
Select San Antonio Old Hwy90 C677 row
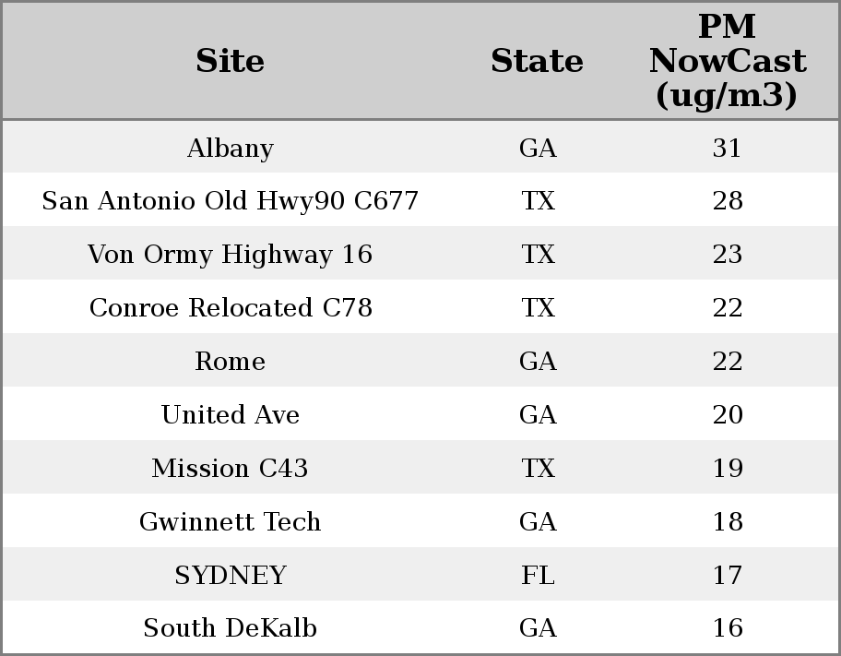(x=230, y=201)
